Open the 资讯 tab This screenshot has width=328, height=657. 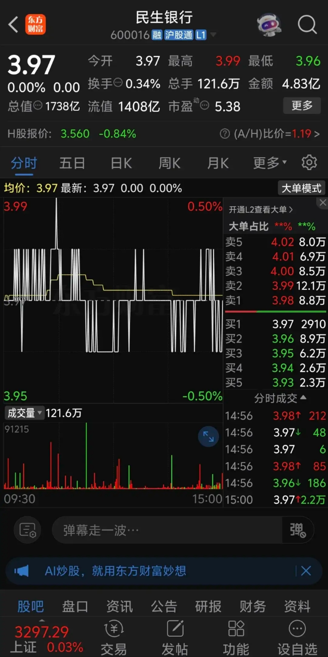click(x=119, y=606)
